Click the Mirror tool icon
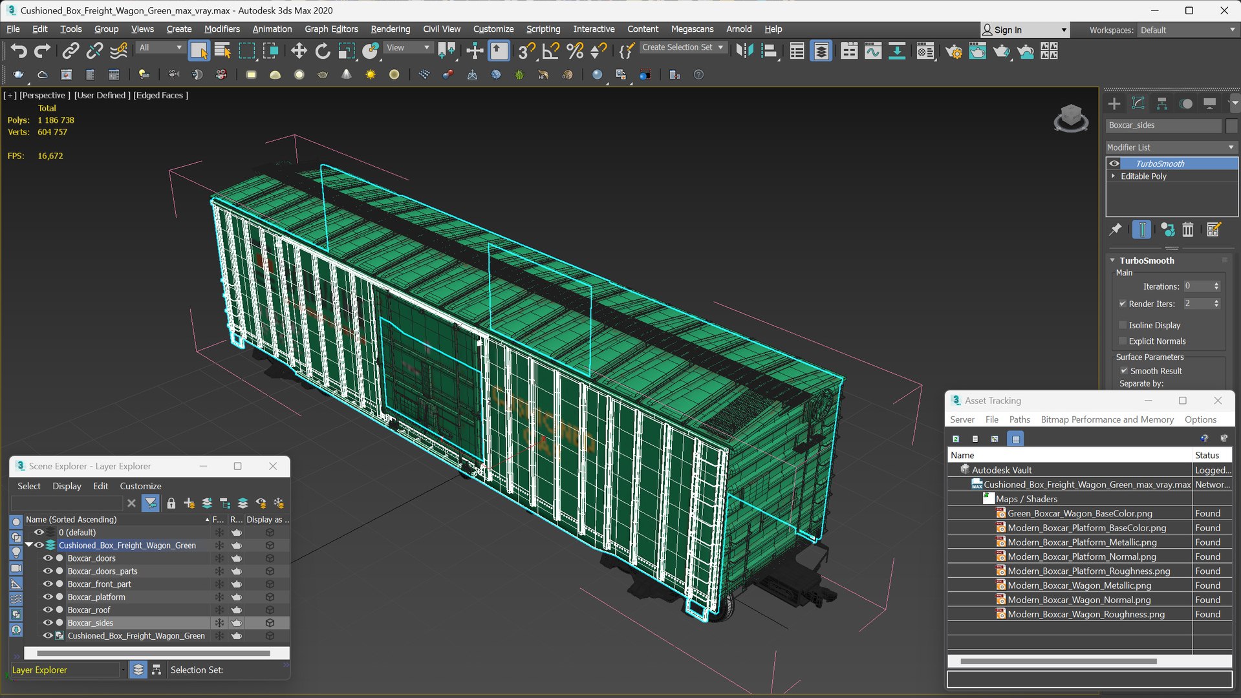 click(x=745, y=51)
